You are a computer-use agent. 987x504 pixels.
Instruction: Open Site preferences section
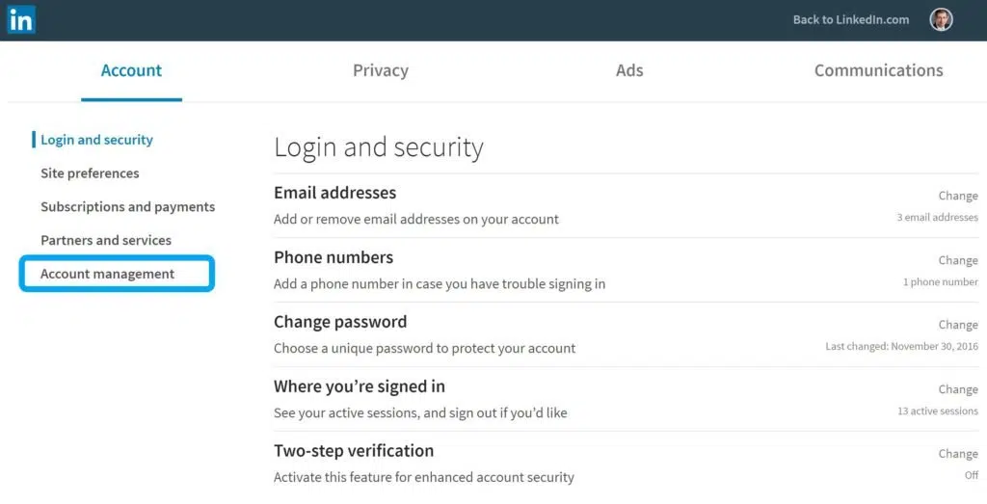pos(90,173)
